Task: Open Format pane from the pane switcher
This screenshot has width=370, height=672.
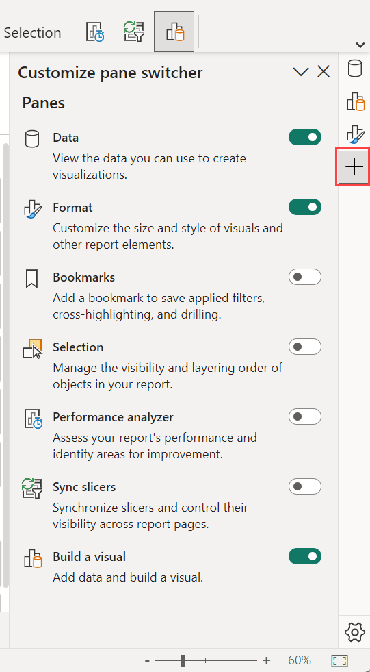Action: [355, 134]
